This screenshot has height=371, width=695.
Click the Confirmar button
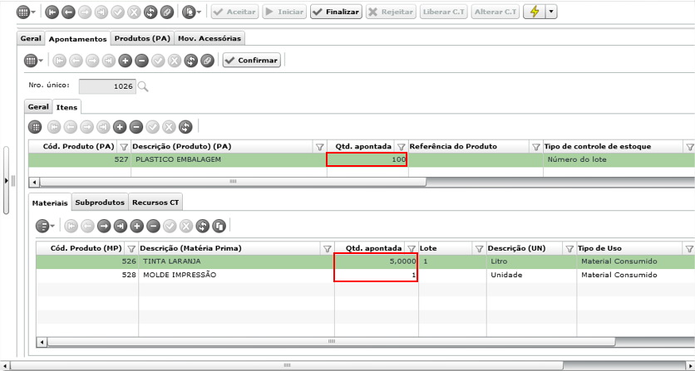pyautogui.click(x=252, y=61)
